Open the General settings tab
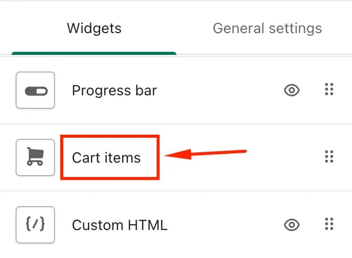Image resolution: width=352 pixels, height=258 pixels. tap(267, 28)
